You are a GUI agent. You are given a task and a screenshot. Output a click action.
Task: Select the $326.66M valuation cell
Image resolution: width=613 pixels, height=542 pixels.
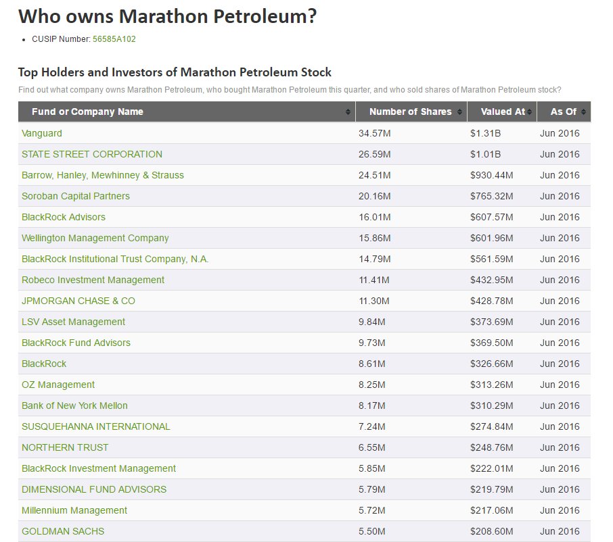(x=502, y=364)
